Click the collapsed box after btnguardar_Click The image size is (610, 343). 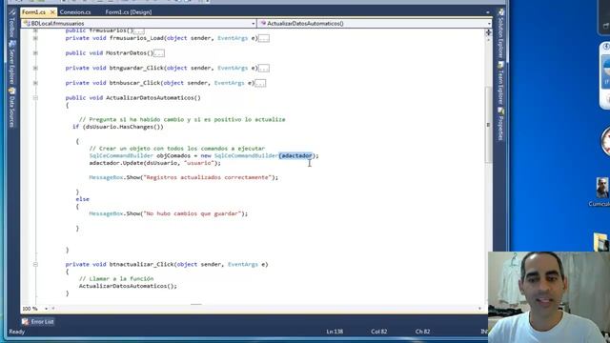click(x=264, y=69)
